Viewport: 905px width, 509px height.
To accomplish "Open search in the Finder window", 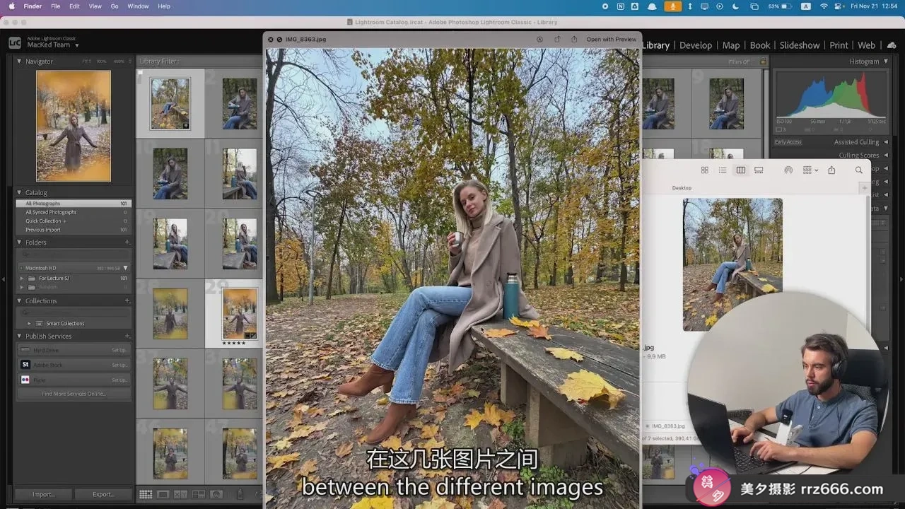I will [859, 170].
